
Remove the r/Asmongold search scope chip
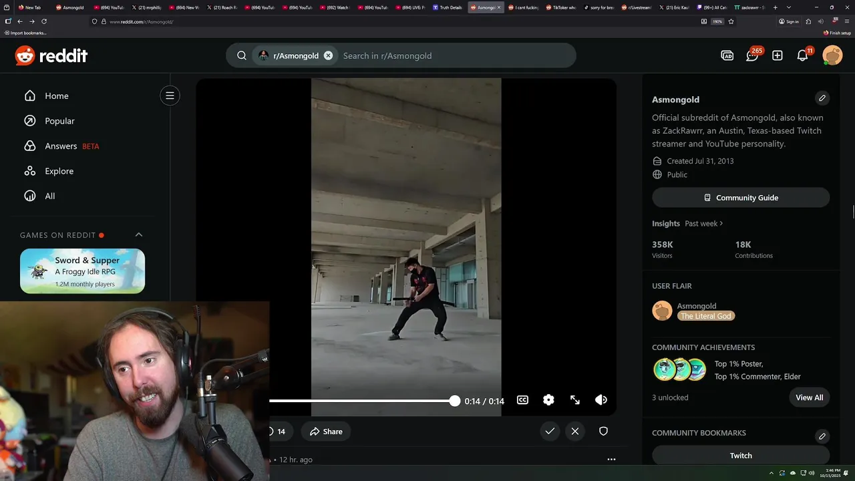[328, 55]
